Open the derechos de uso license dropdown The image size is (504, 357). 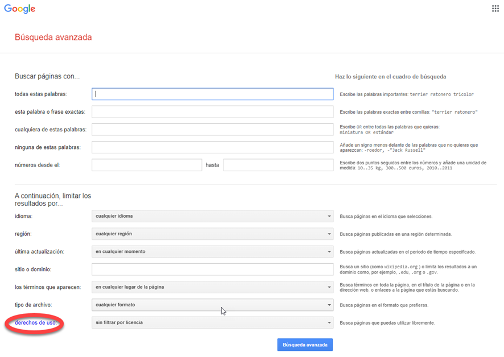pos(212,322)
